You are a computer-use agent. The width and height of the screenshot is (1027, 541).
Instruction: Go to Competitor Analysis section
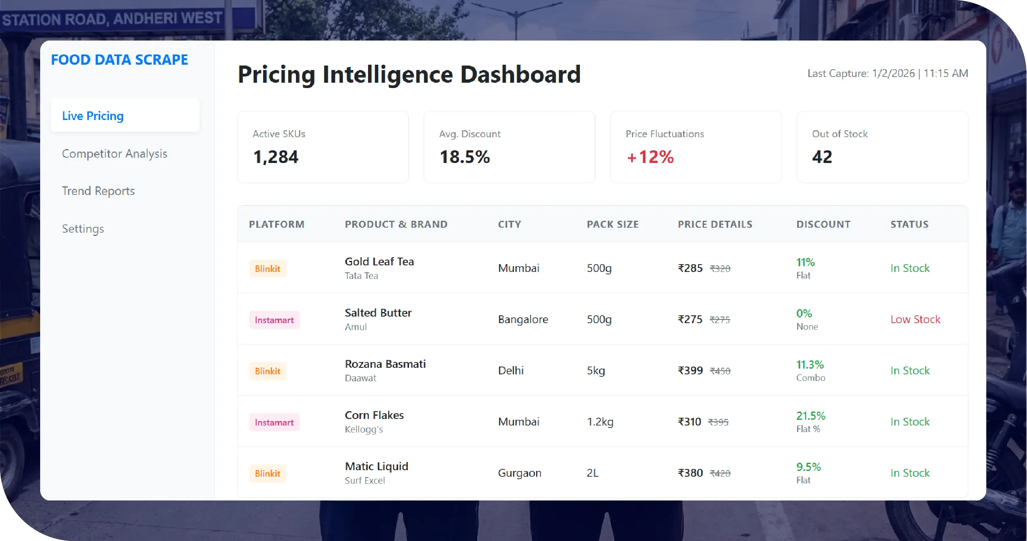tap(114, 154)
